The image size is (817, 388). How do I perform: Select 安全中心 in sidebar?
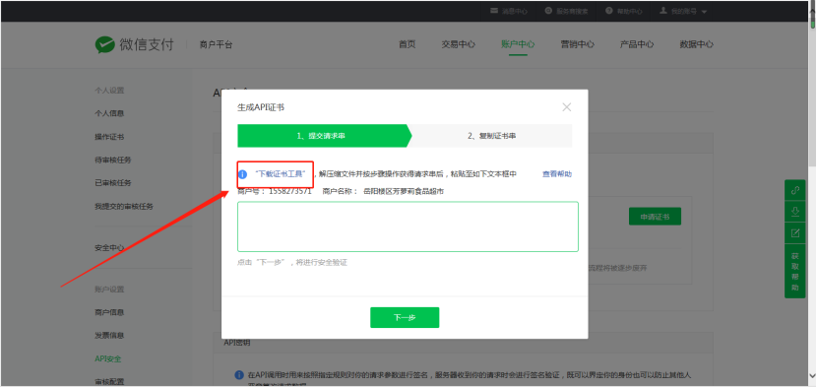coord(109,248)
